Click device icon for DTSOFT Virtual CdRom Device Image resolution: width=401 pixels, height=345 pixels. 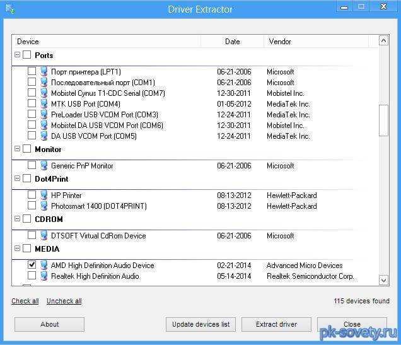coord(44,235)
